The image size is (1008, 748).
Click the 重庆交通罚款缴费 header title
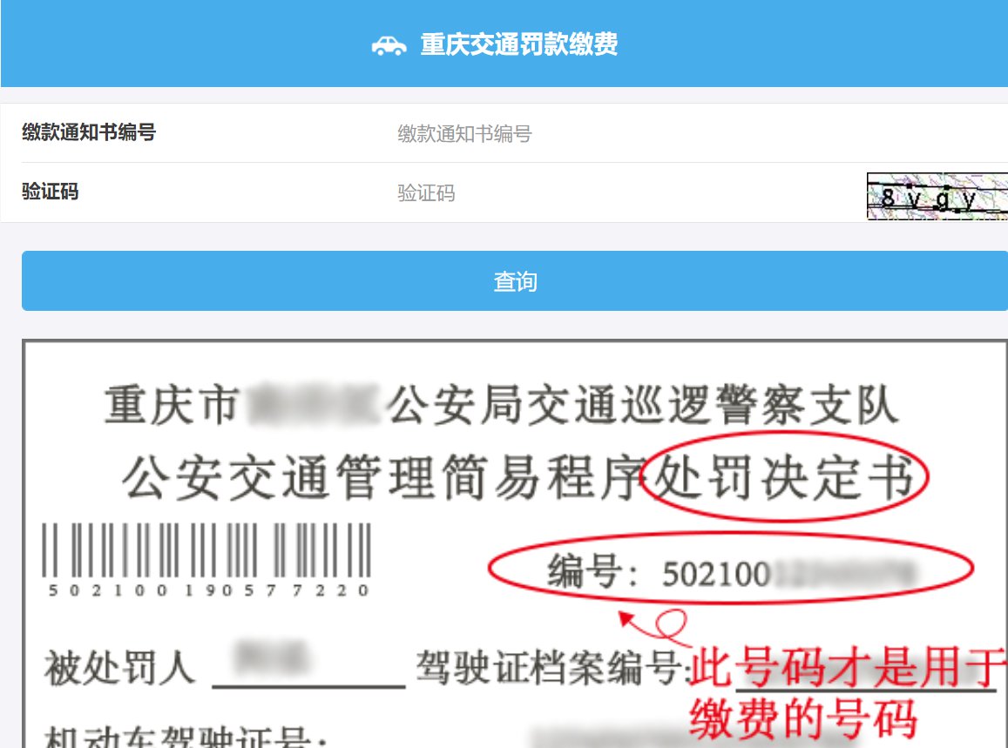(519, 44)
